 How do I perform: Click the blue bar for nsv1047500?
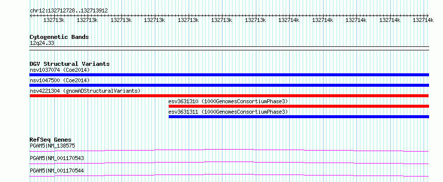229,85
